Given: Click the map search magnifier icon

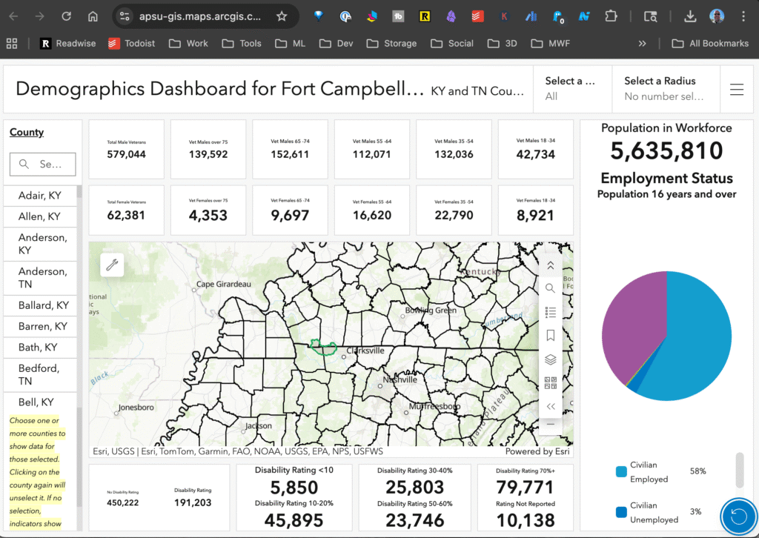Looking at the screenshot, I should [550, 288].
